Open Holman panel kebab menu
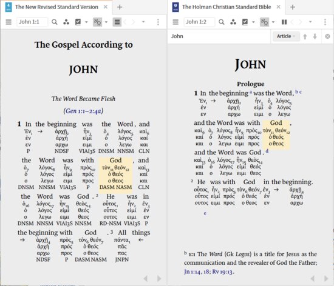The width and height of the screenshot is (334, 286). point(325,22)
